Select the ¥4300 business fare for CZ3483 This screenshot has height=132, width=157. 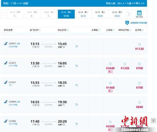pyautogui.click(x=110, y=122)
